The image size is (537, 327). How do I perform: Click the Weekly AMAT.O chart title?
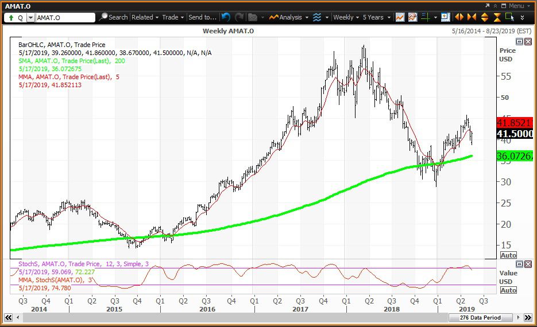228,31
